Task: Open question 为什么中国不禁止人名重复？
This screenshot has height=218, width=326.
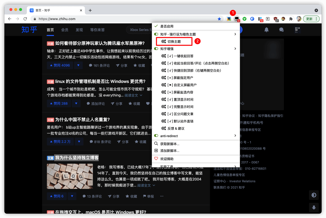Action: point(82,120)
